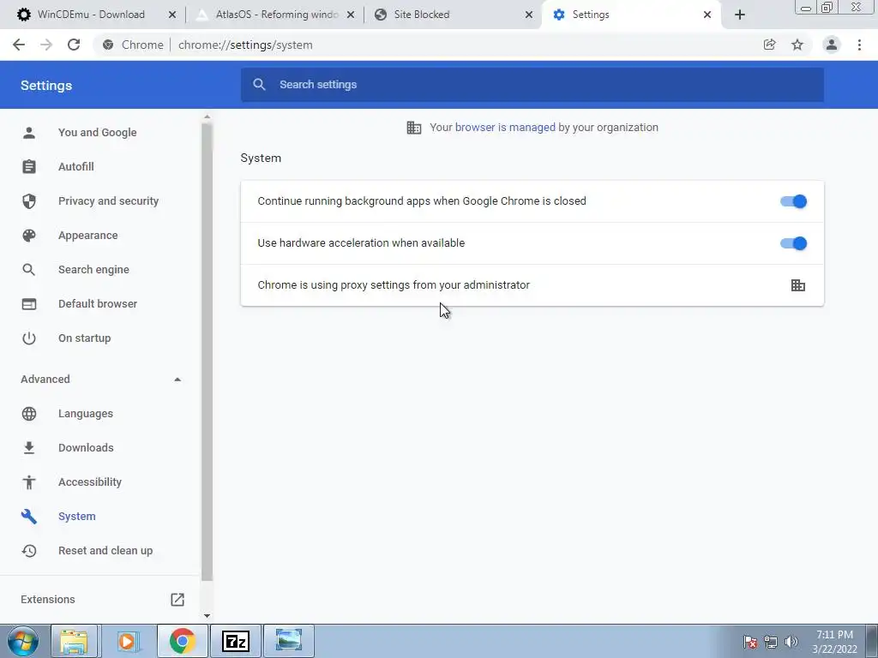Click the Default browser window icon
Screen dimensions: 878x658
point(29,304)
